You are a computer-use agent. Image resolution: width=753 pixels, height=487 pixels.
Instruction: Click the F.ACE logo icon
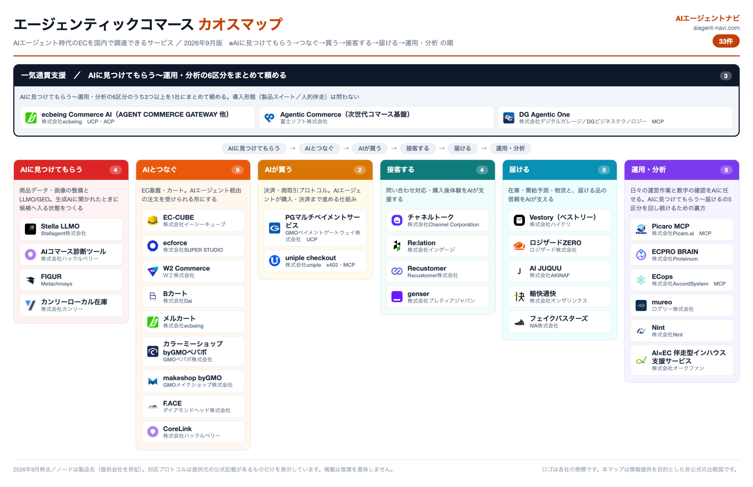coord(153,406)
